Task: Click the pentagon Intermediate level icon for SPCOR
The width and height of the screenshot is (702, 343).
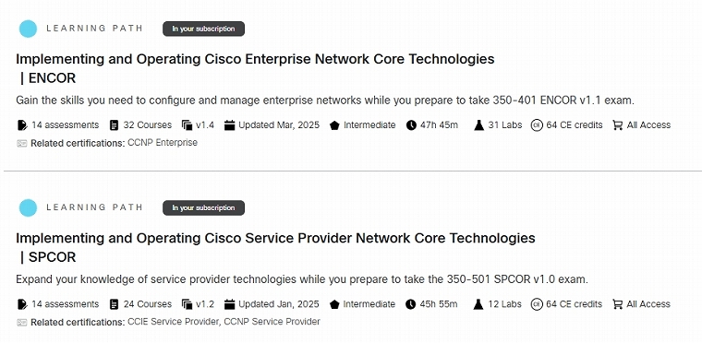Action: point(334,304)
